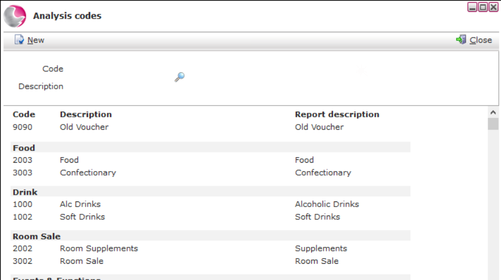Click the Close door icon
The width and height of the screenshot is (501, 280).
tap(461, 40)
